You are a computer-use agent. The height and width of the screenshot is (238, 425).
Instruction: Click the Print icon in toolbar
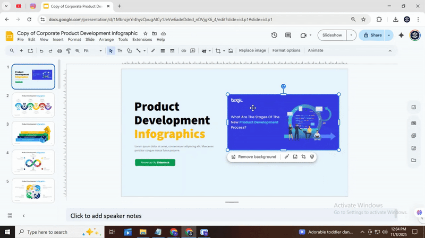pos(59,51)
